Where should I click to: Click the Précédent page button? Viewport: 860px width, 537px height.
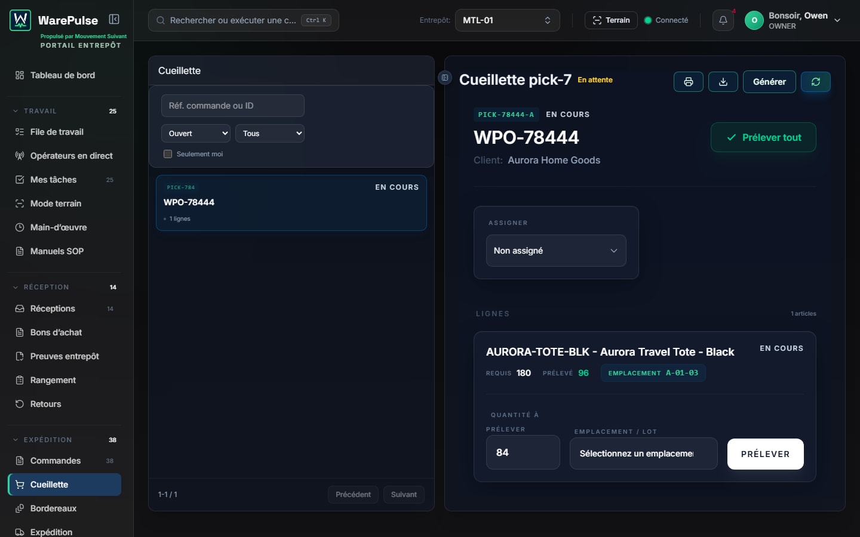click(x=353, y=495)
